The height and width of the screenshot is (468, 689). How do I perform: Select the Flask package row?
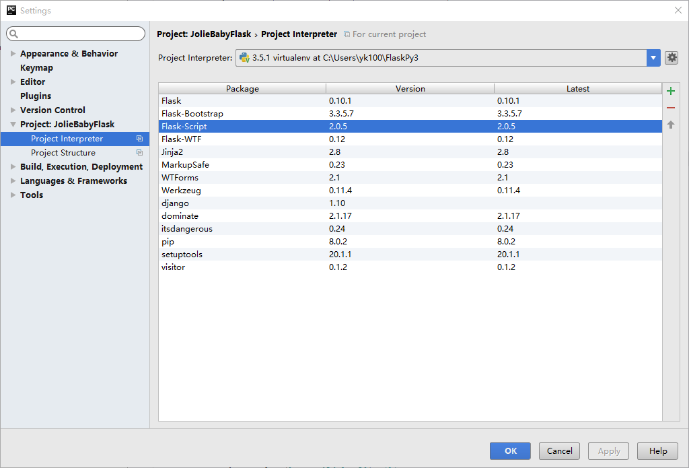pos(410,101)
